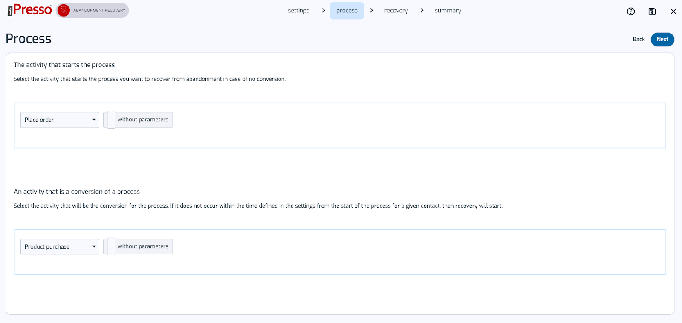Screen dimensions: 682x323
Task: Click the ABANDONMENT RECOVERY badge text
Action: pyautogui.click(x=99, y=10)
